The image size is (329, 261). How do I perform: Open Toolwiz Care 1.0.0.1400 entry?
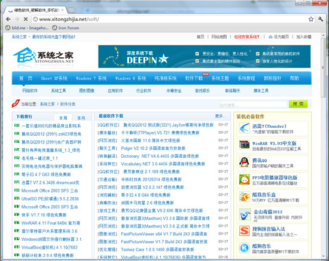(x=157, y=250)
